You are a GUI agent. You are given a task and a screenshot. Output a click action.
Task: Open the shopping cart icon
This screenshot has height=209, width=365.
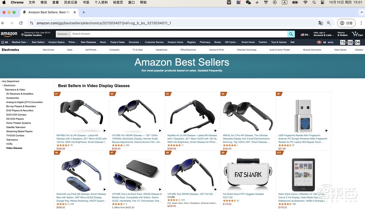357,34
